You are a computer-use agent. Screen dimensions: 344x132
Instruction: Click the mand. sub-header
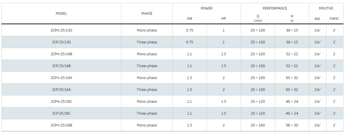(x=334, y=18)
